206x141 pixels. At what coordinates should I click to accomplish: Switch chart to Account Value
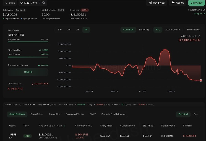(172, 30)
